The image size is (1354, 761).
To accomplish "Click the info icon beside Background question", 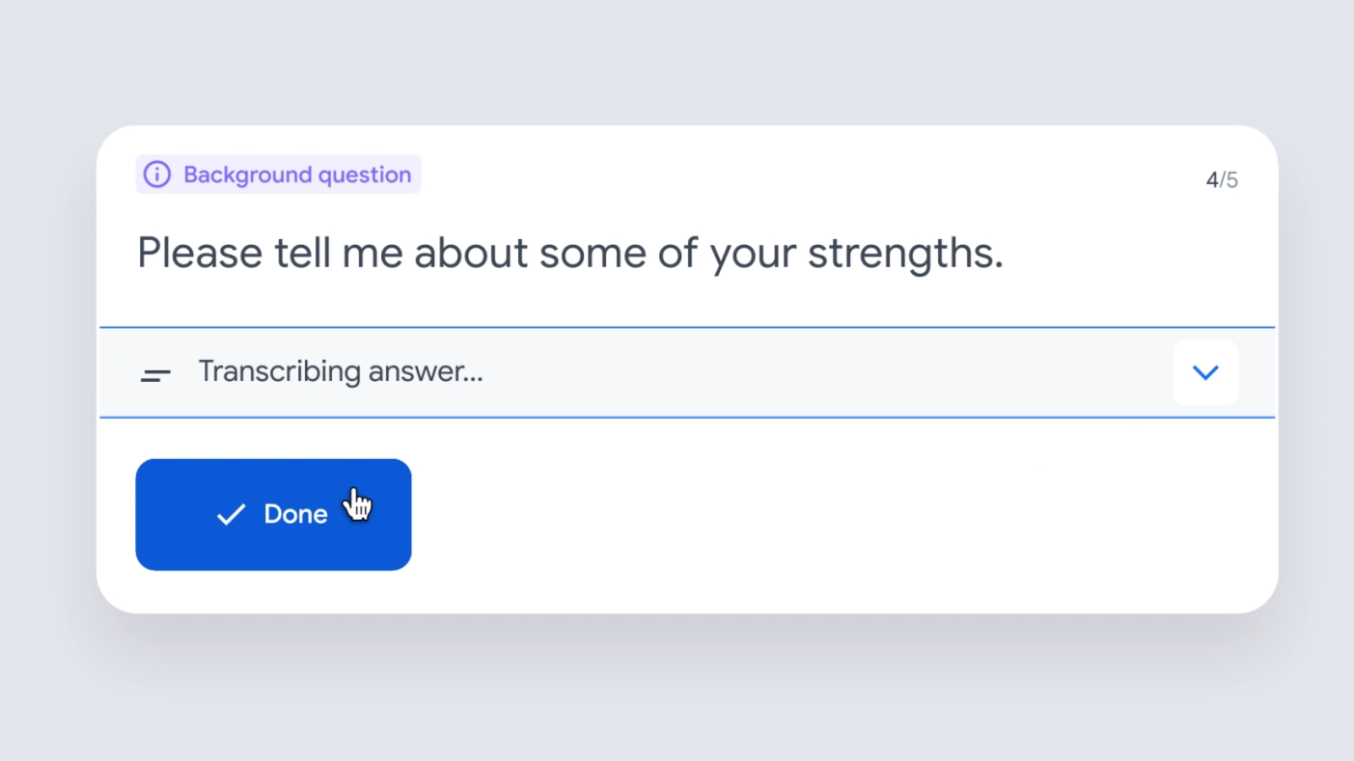I will [155, 175].
